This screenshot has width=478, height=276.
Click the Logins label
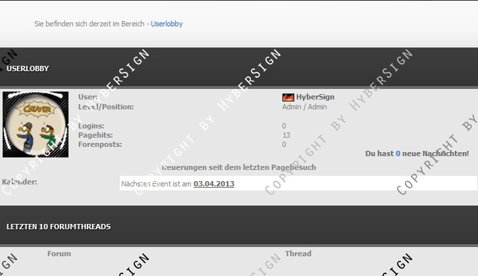pos(91,126)
